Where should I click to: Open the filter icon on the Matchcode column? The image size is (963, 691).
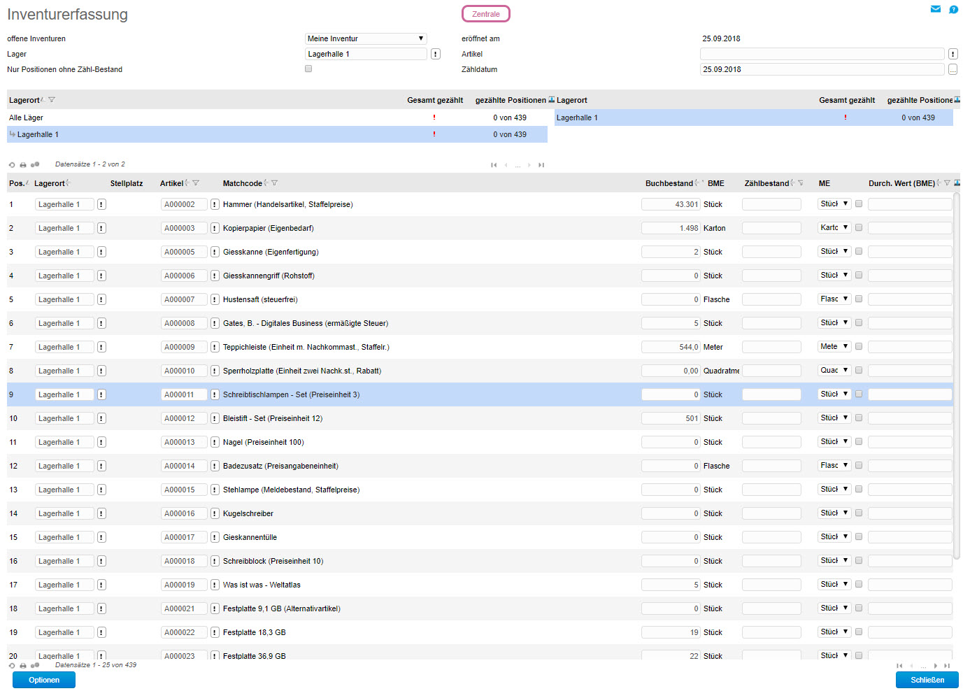[x=274, y=183]
